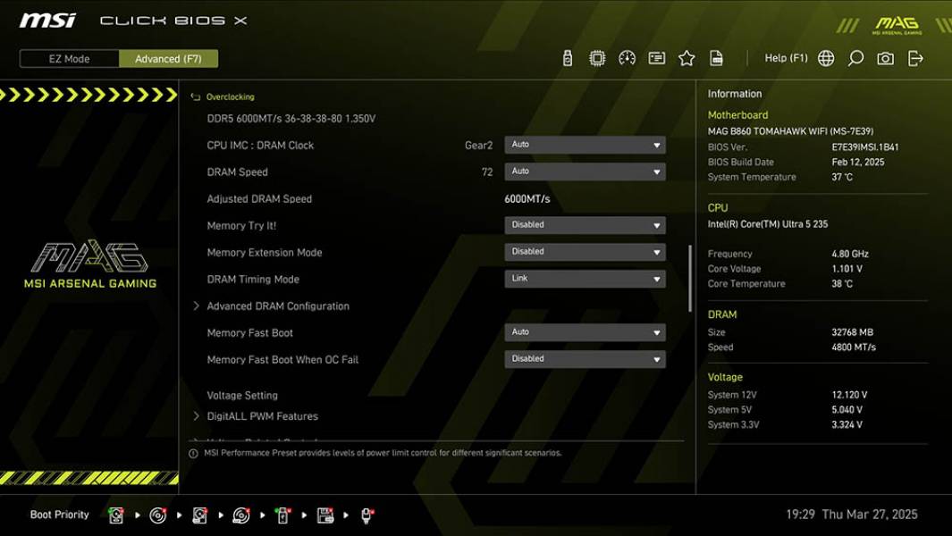Click the Intel(R) Core(TM) Ultra 5 235 text
The height and width of the screenshot is (536, 952).
click(768, 224)
